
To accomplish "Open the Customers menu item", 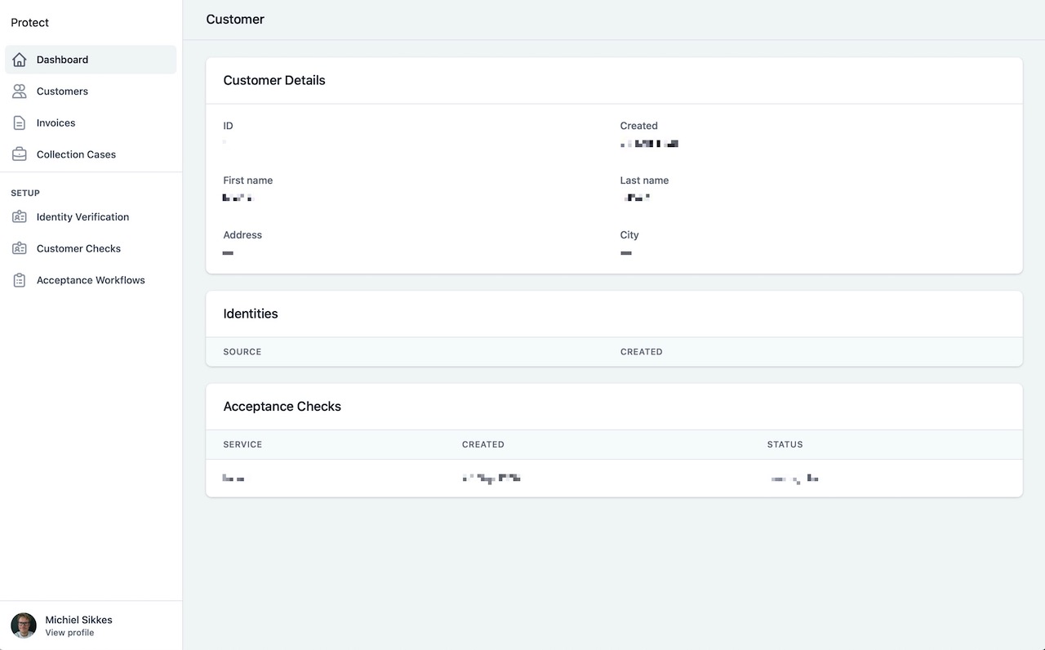I will click(x=91, y=91).
